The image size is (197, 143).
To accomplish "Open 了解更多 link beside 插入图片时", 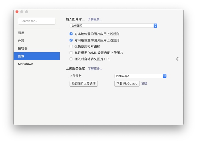I will pyautogui.click(x=95, y=19).
